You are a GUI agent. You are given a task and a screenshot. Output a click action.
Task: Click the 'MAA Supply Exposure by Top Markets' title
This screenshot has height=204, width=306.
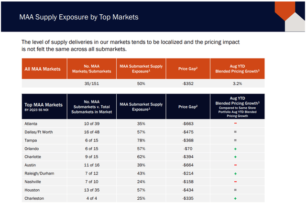pos(79,17)
